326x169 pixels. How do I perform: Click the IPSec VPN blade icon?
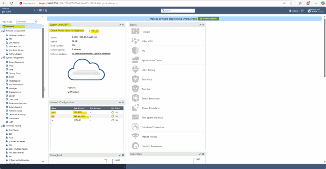pyautogui.click(x=135, y=41)
